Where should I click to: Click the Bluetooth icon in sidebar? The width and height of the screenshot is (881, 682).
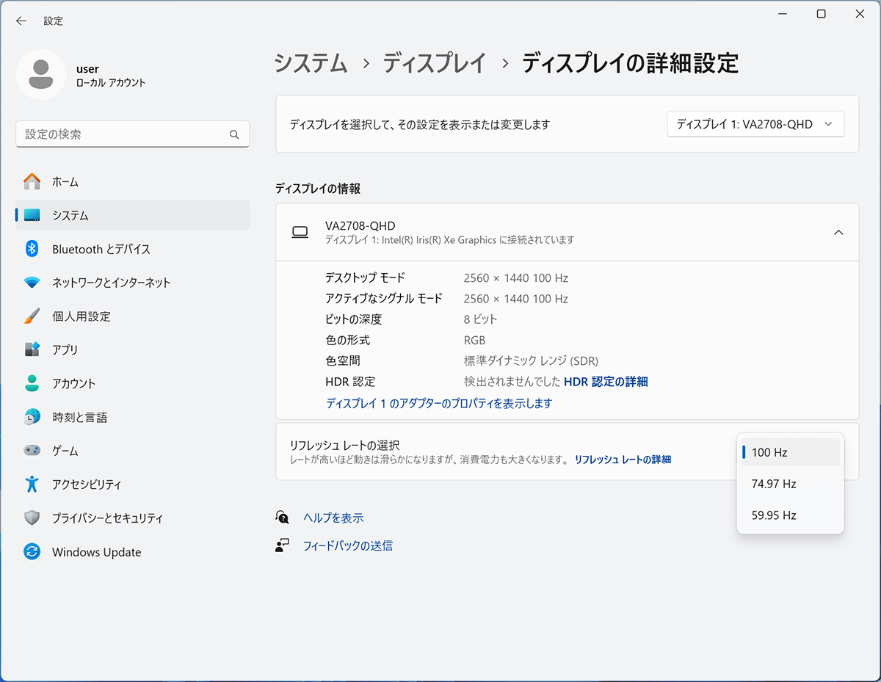click(32, 249)
